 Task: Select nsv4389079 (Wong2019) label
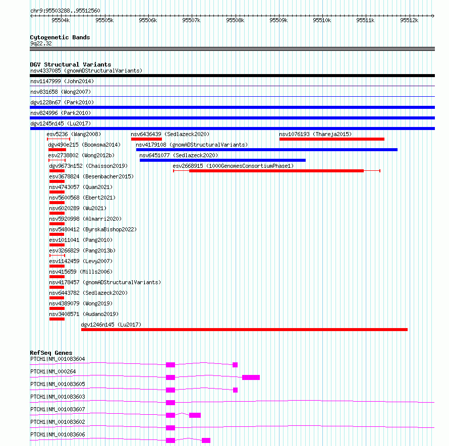(x=81, y=303)
